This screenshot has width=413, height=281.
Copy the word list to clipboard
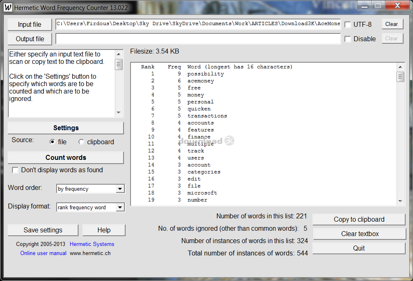(358, 219)
